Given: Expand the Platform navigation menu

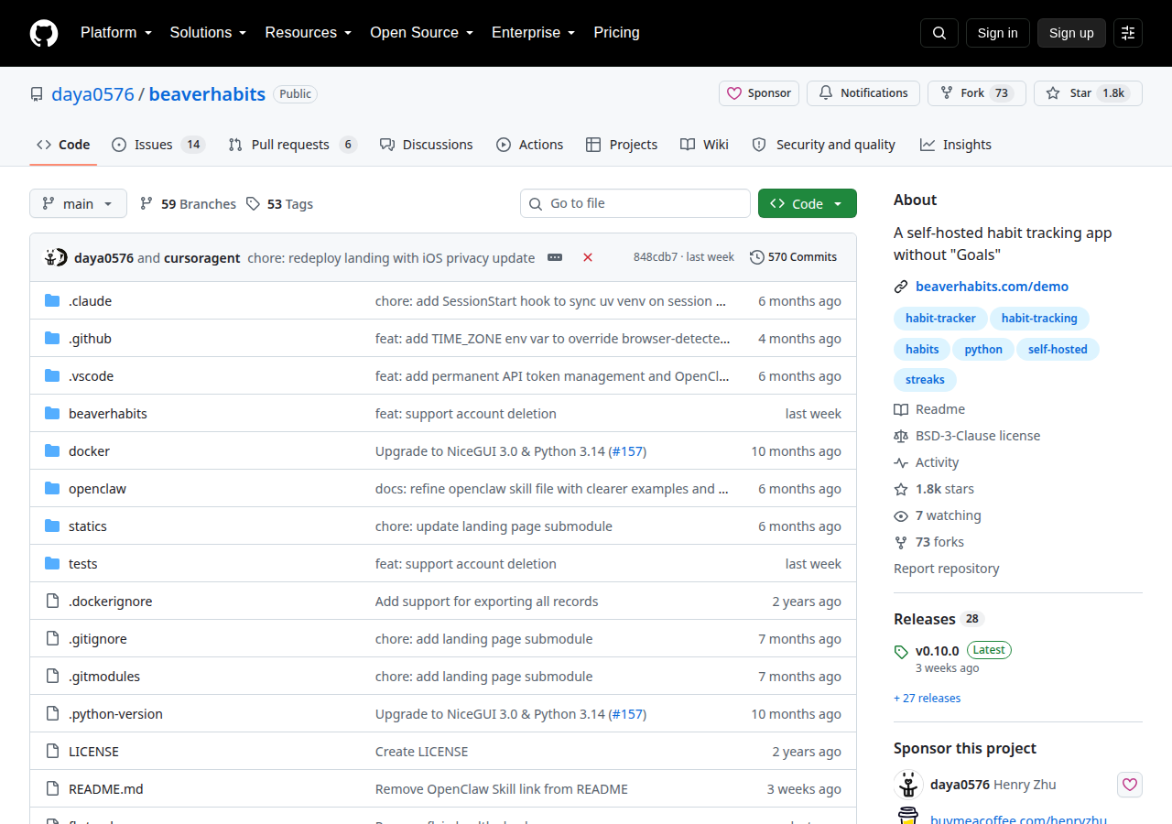Looking at the screenshot, I should [115, 33].
